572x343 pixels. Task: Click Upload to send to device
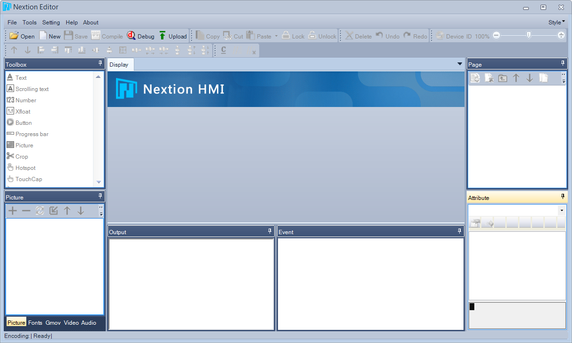point(172,36)
